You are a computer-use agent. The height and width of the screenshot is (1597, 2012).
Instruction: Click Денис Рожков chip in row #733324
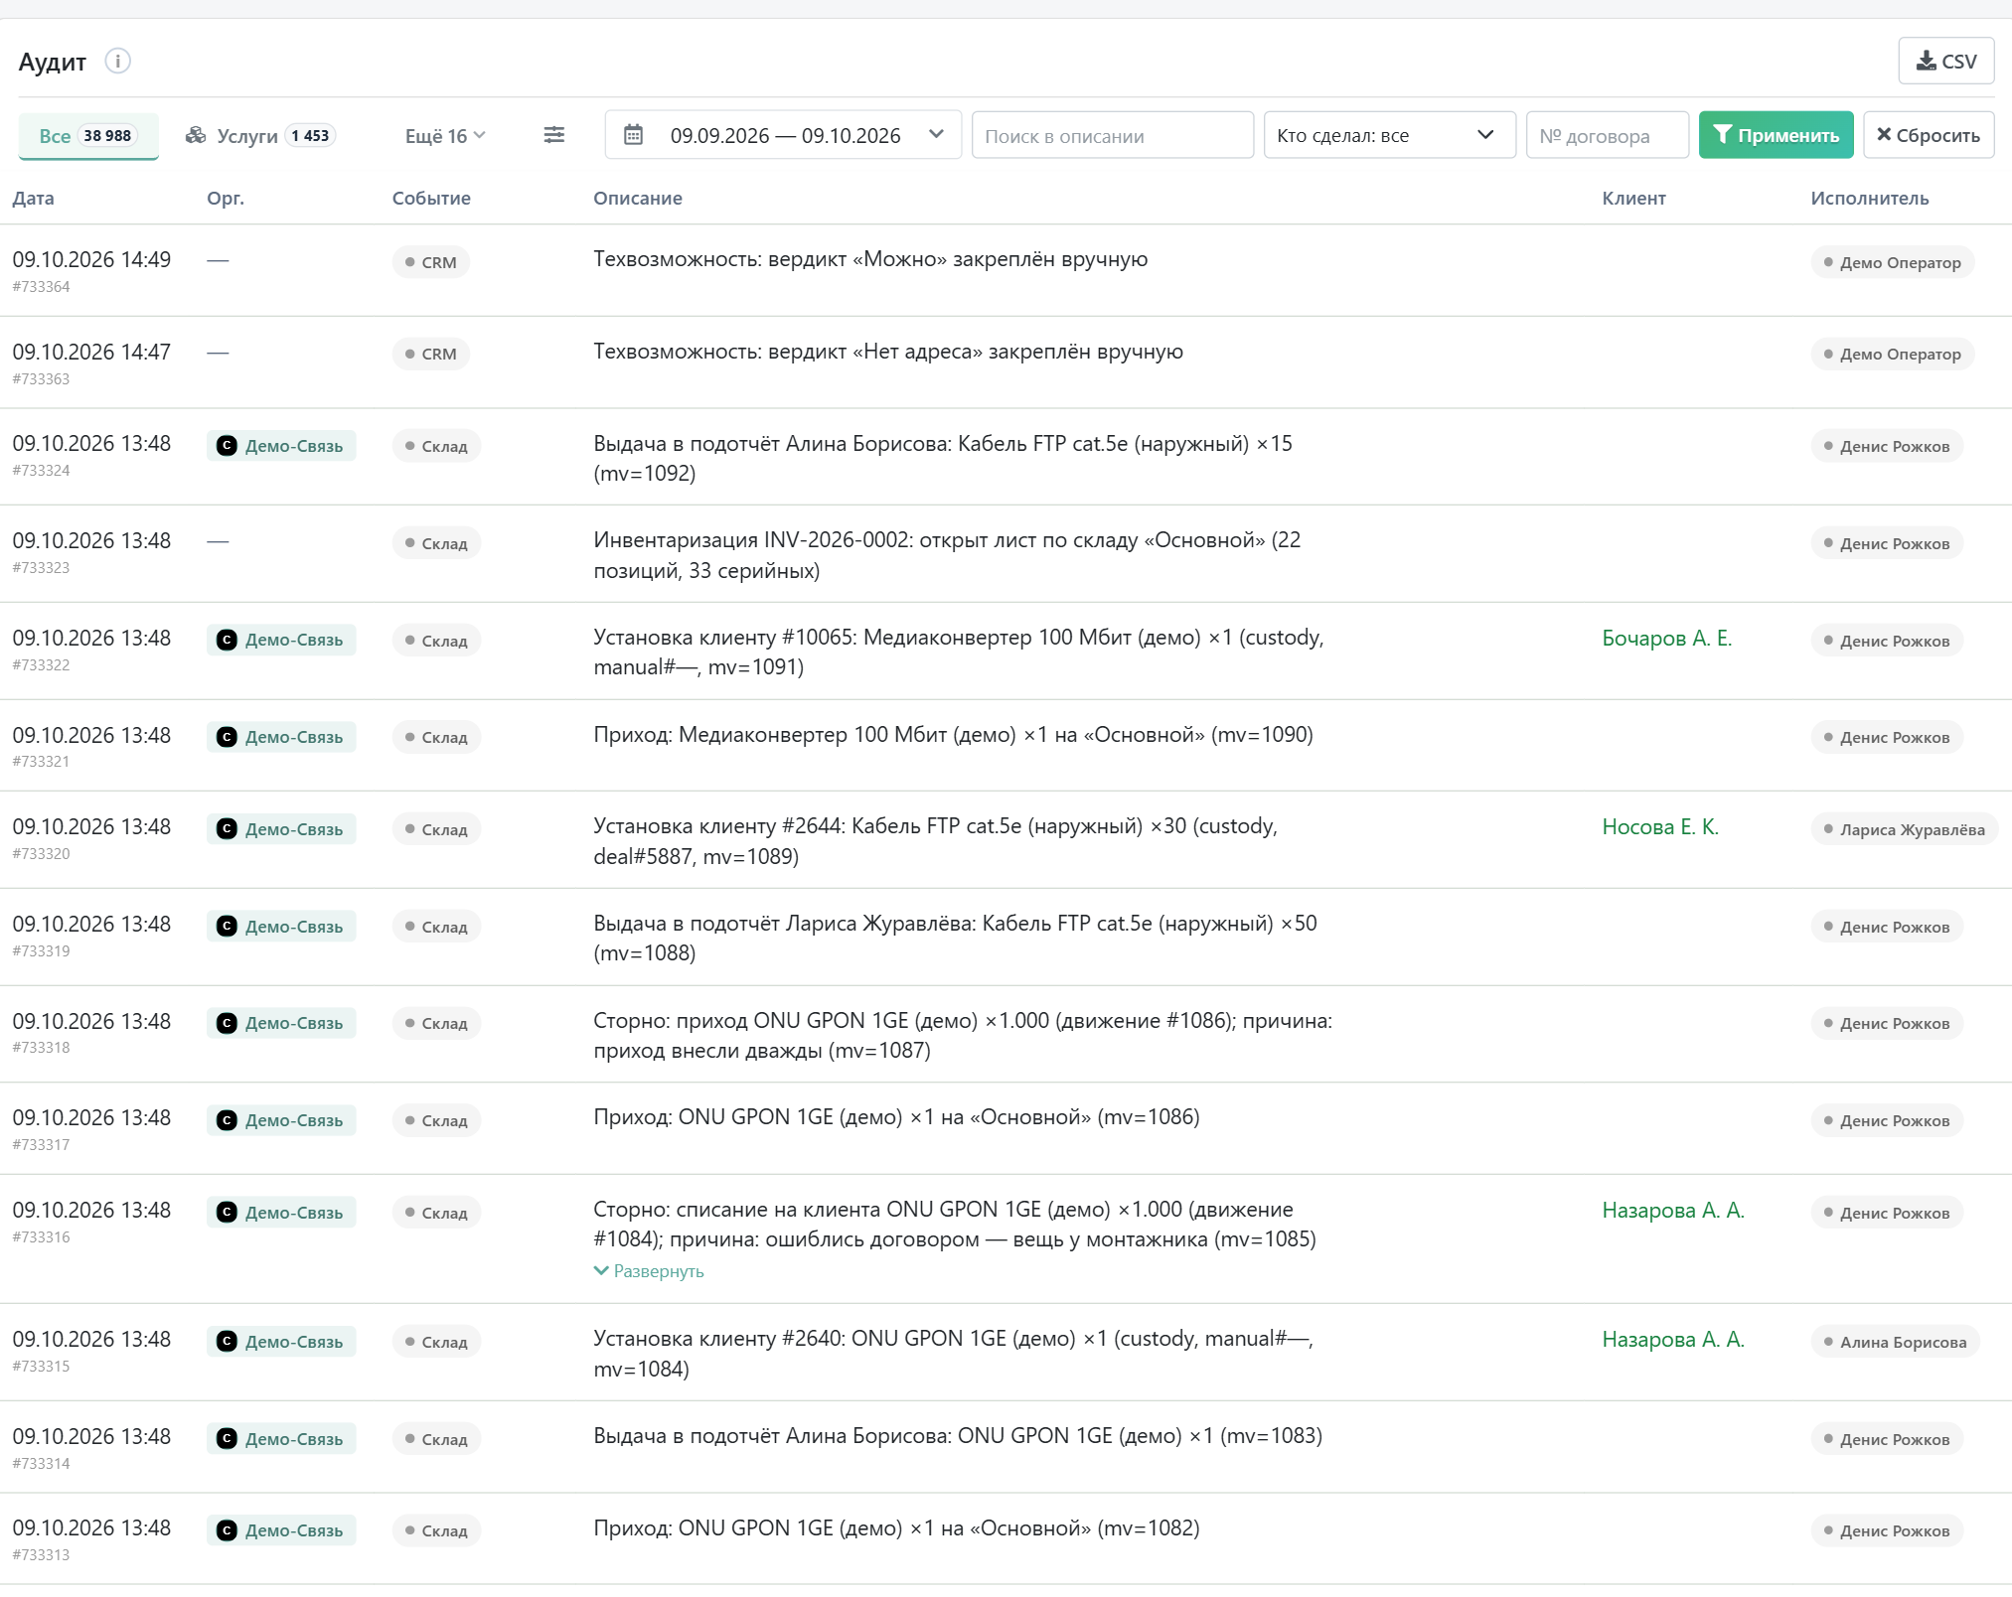(x=1886, y=446)
